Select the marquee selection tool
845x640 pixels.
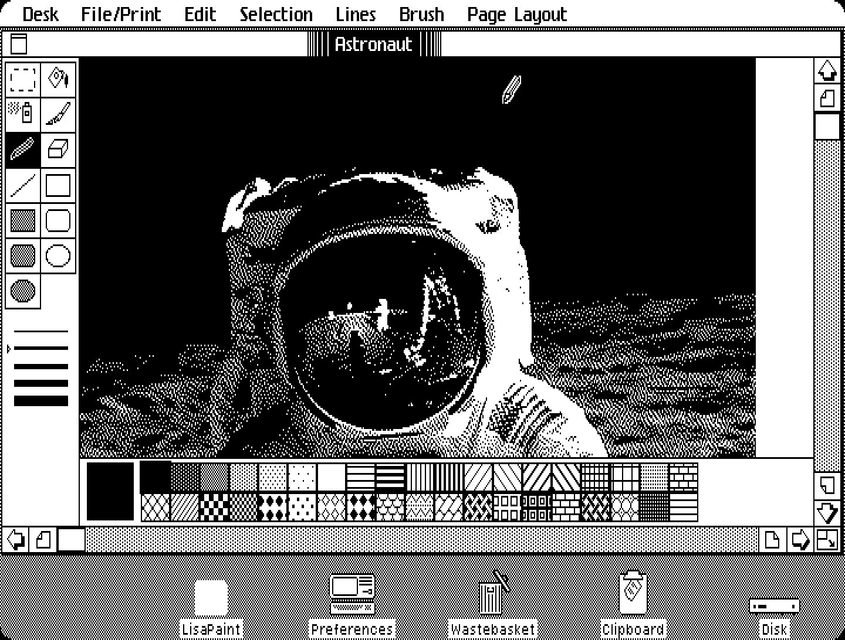coord(23,80)
